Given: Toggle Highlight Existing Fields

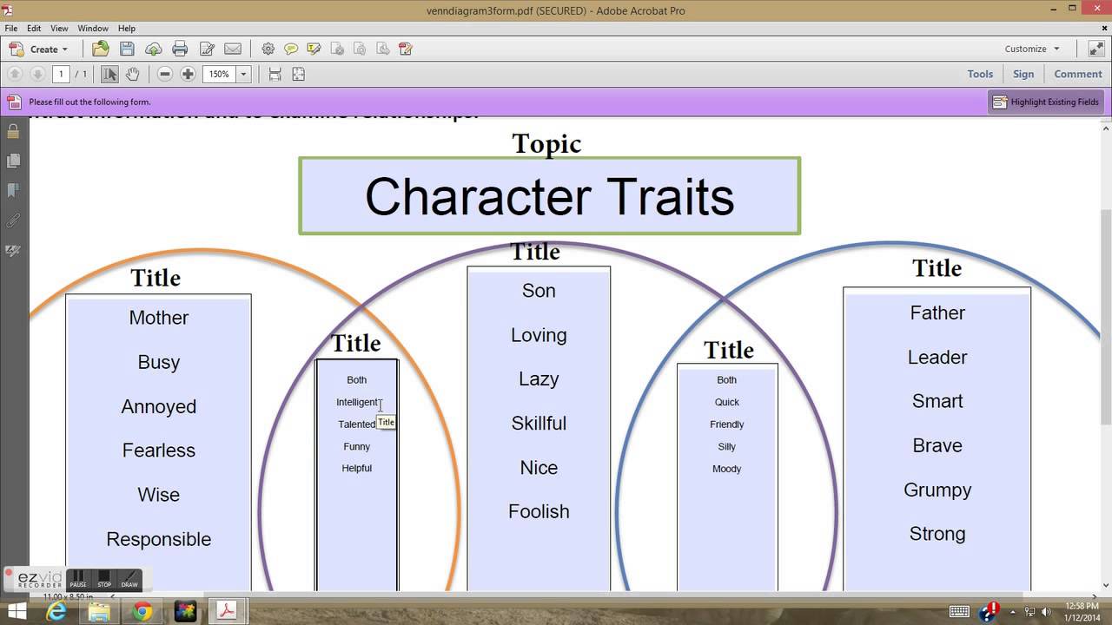Looking at the screenshot, I should (1046, 102).
